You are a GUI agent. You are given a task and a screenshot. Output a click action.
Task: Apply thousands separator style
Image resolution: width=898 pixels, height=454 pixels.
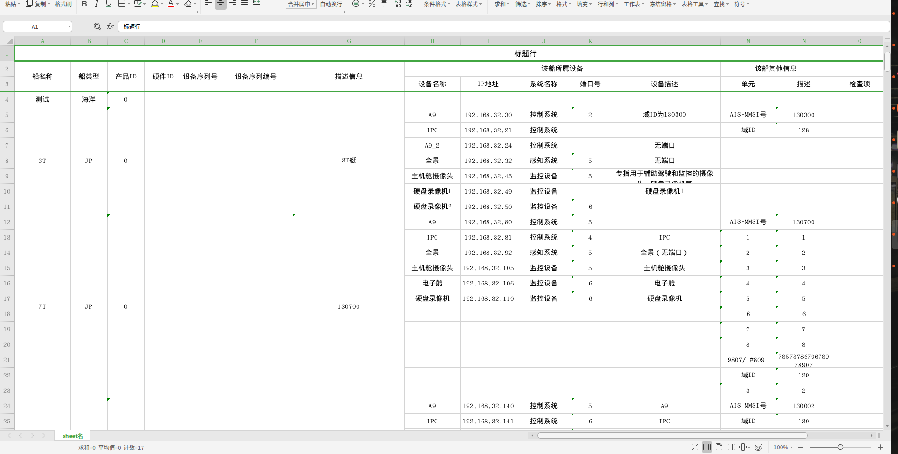[x=384, y=4]
